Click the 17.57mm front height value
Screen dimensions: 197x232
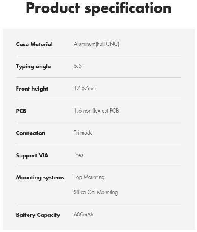coord(85,88)
